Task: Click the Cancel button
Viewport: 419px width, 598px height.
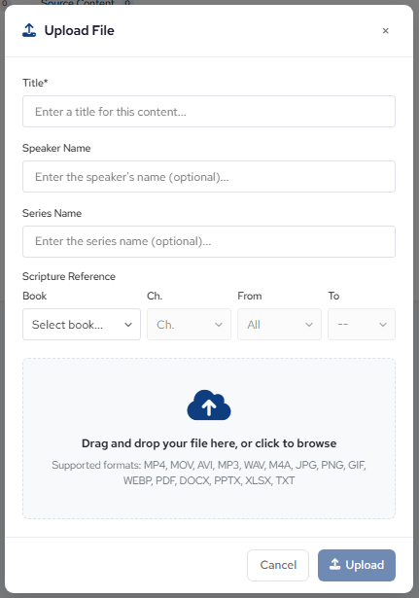Action: [x=278, y=565]
